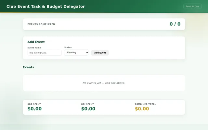
Task: Click the OBI spent $0.00 amount
Action: [88, 109]
